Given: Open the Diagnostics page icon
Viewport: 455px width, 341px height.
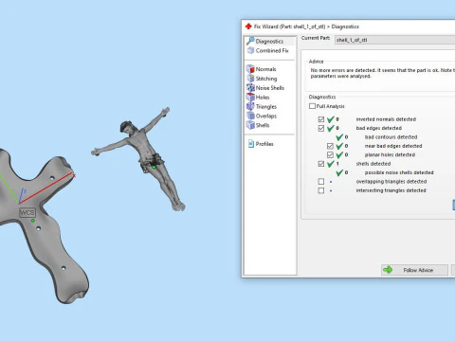Looking at the screenshot, I should pos(250,41).
